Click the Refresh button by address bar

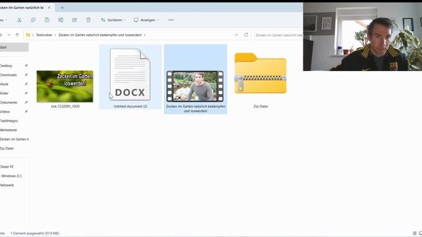click(x=246, y=35)
